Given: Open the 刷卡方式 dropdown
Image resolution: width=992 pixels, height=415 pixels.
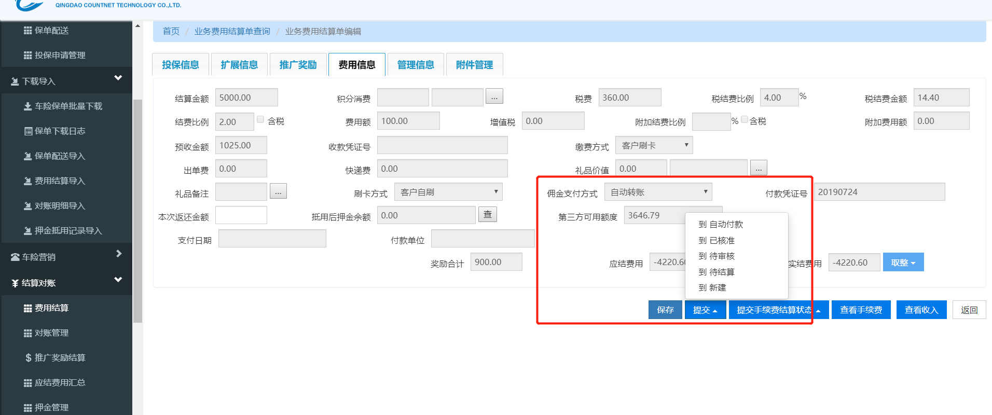Looking at the screenshot, I should (x=448, y=192).
